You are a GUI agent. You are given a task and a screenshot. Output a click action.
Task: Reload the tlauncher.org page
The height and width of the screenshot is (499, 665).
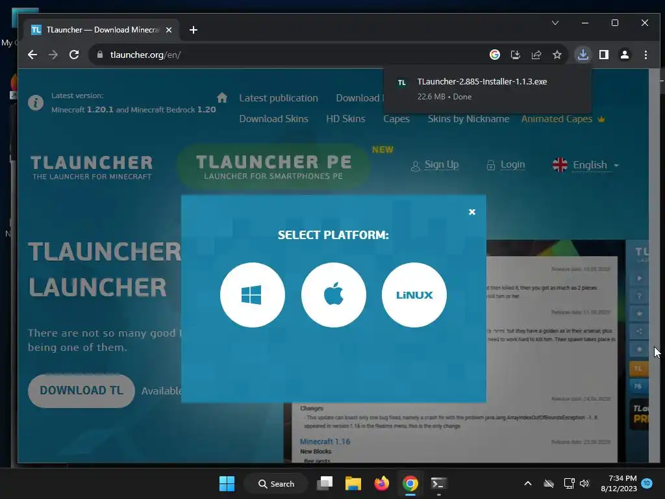pos(74,55)
